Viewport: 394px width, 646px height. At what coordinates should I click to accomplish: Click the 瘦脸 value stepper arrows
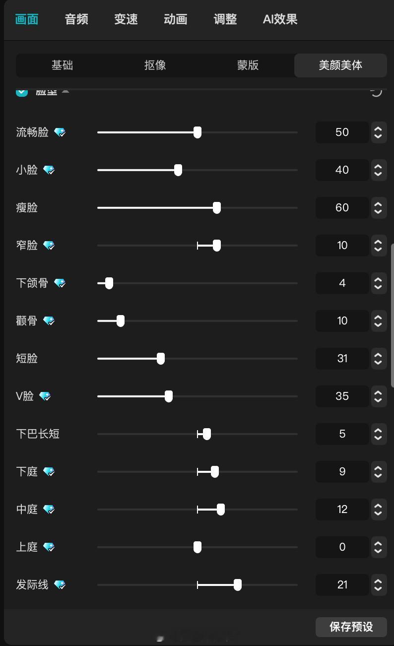[378, 207]
